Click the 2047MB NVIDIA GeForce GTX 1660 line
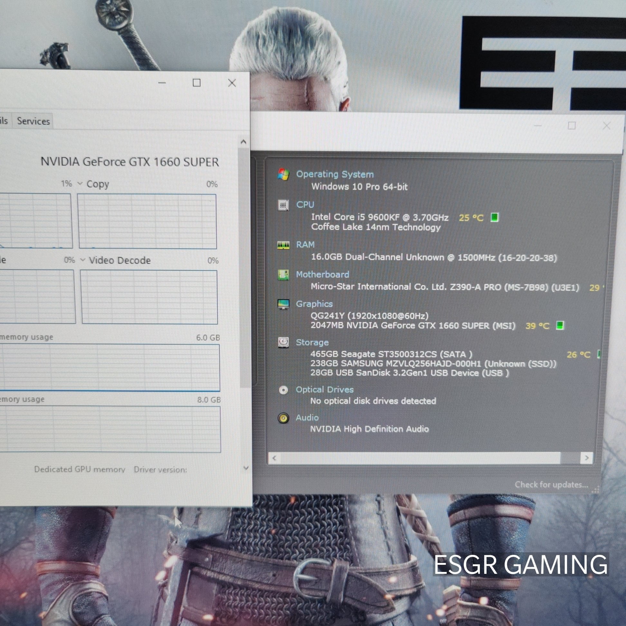This screenshot has width=626, height=626. tap(413, 325)
